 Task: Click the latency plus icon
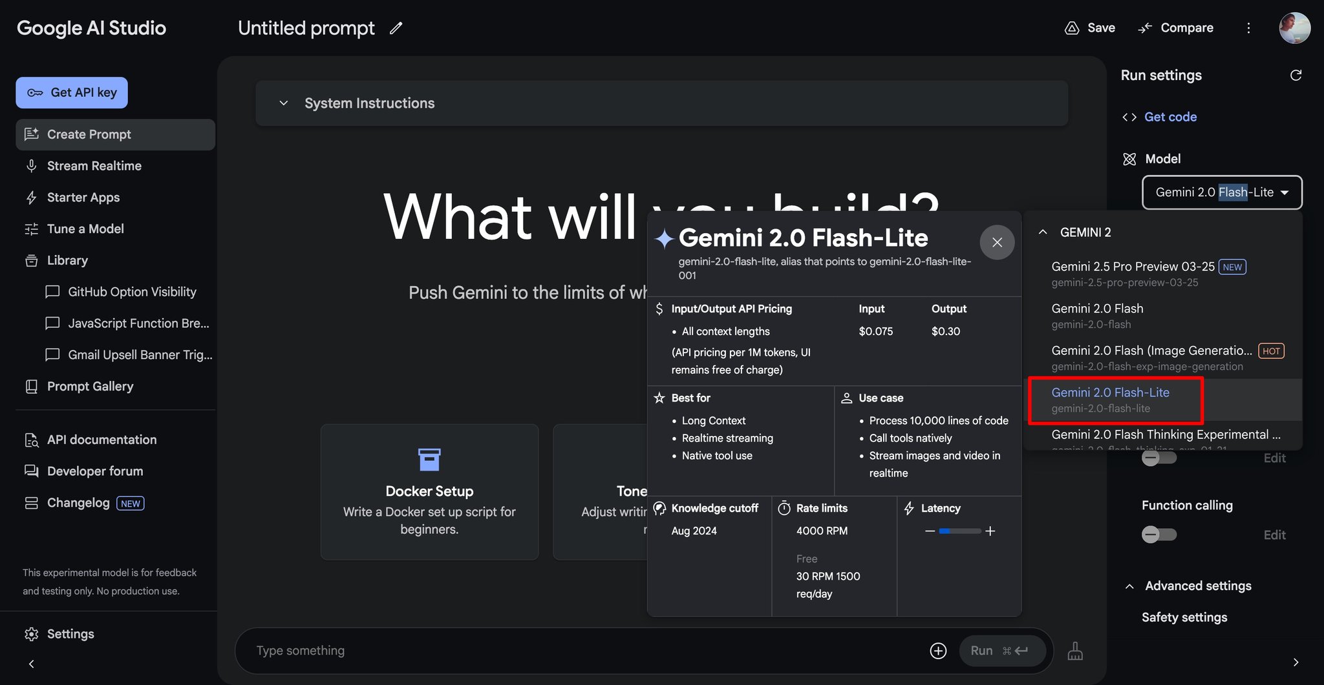coord(990,531)
